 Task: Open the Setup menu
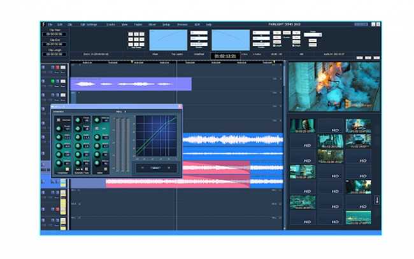tap(166, 24)
